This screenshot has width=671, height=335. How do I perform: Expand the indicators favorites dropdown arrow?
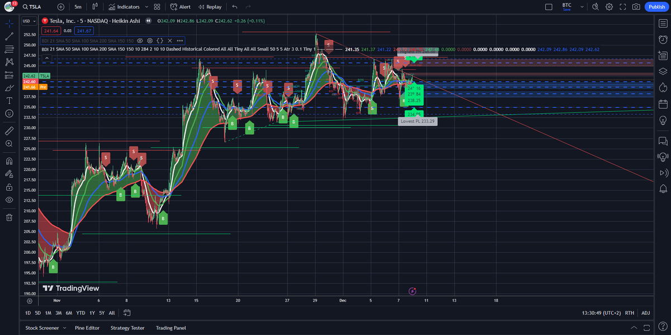(x=147, y=7)
